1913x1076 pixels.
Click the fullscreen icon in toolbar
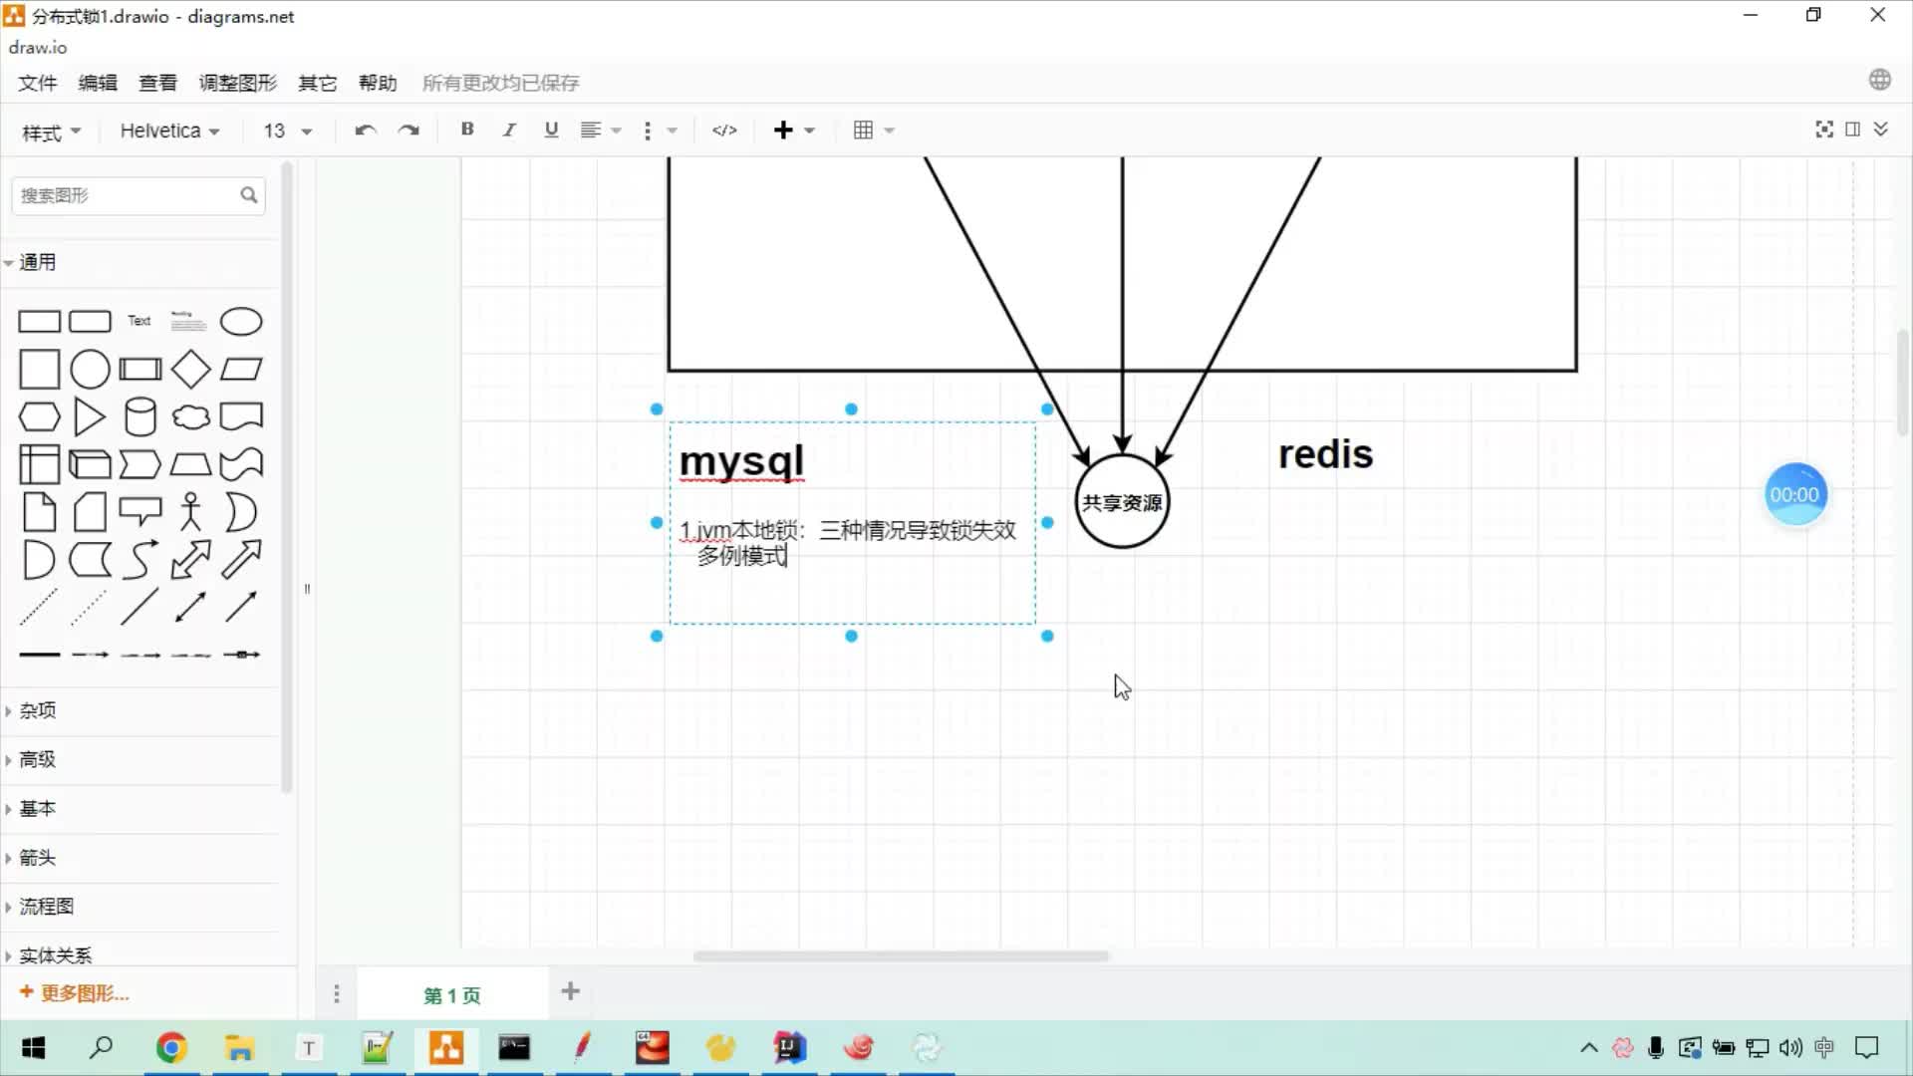tap(1824, 130)
